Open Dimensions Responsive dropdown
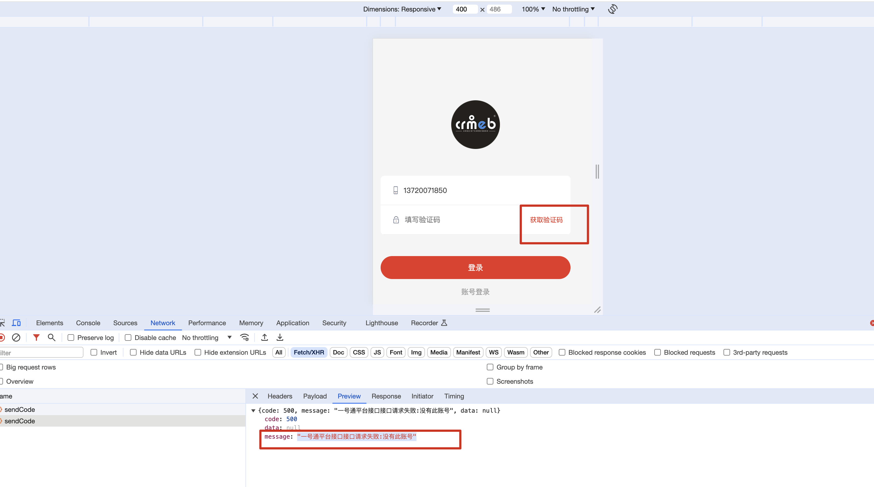Image resolution: width=874 pixels, height=487 pixels. [x=402, y=9]
